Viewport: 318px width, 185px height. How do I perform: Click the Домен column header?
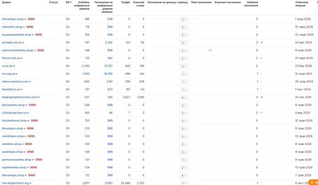pyautogui.click(x=7, y=2)
